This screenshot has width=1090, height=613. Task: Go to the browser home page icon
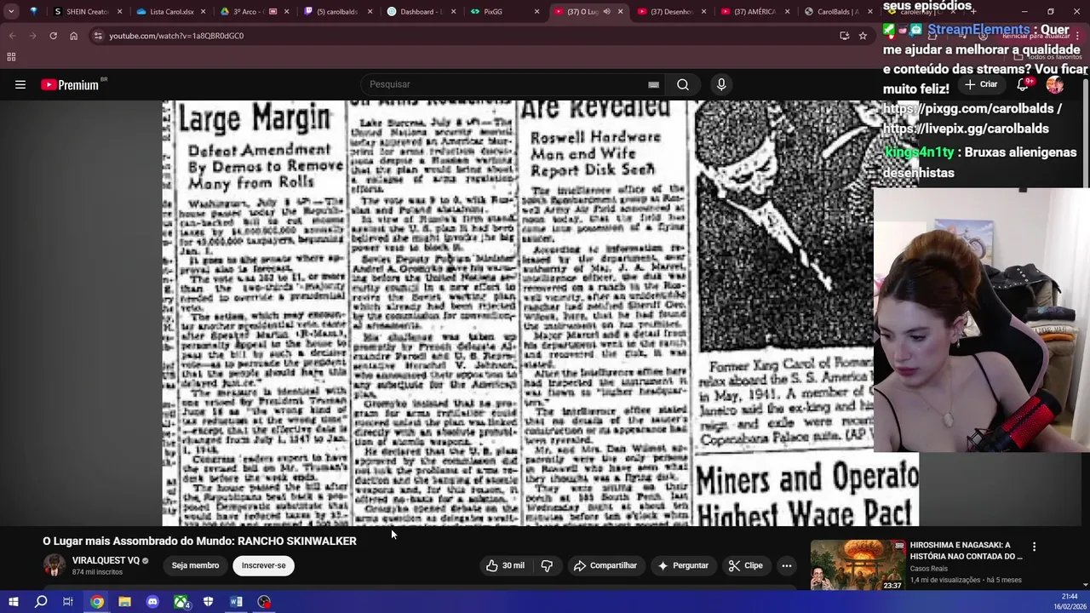tap(73, 36)
